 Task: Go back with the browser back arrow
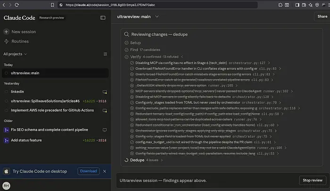4,5
